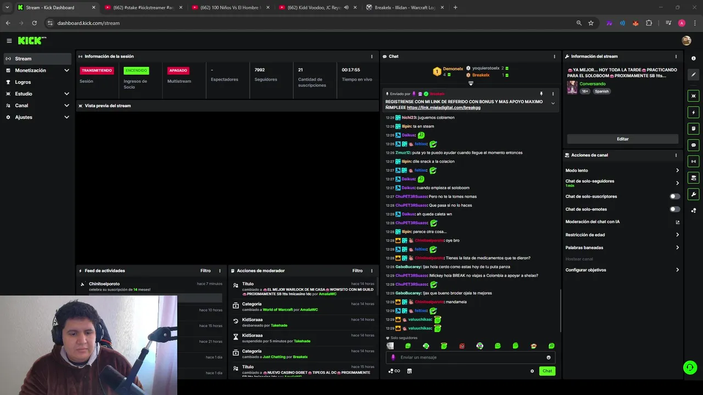Viewport: 703px width, 395px height.
Task: Open Feed de actividades three-dot menu
Action: [220, 270]
